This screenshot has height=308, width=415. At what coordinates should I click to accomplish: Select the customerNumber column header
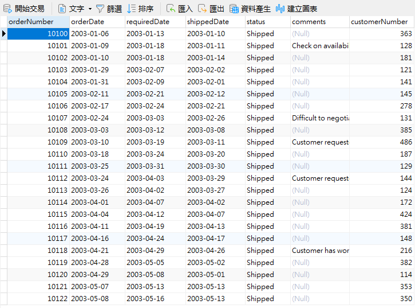click(x=381, y=22)
